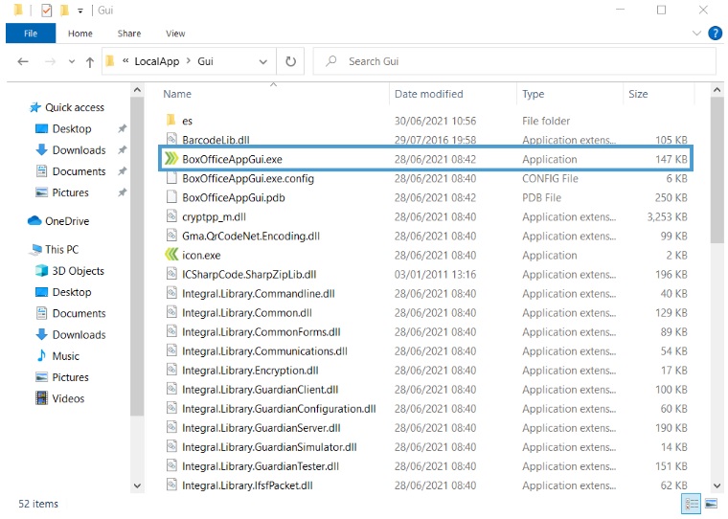Click the navigation pane up scroll arrow
The height and width of the screenshot is (519, 728).
[137, 90]
